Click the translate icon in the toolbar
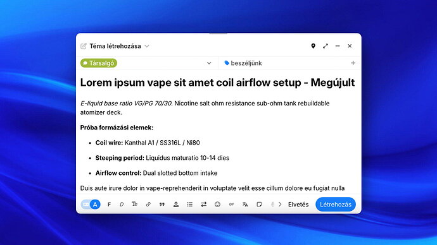 [x=245, y=205]
